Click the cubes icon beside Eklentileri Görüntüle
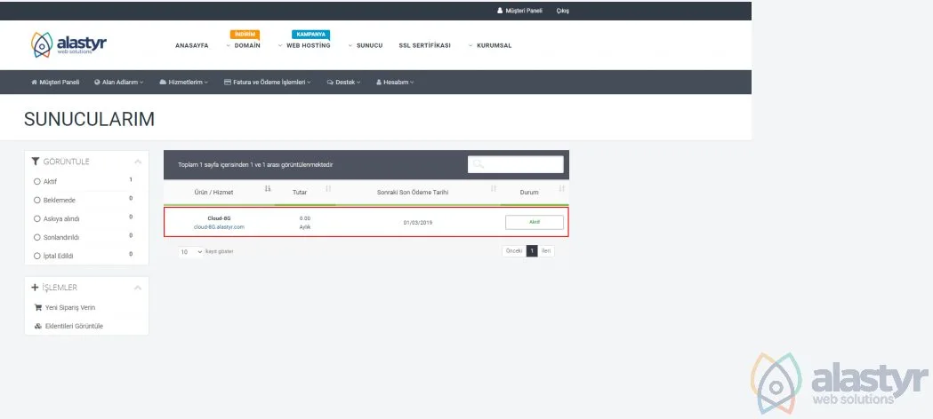The height and width of the screenshot is (419, 933). 38,326
